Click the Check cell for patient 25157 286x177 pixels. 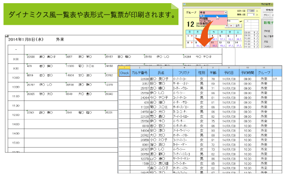[x=124, y=88]
